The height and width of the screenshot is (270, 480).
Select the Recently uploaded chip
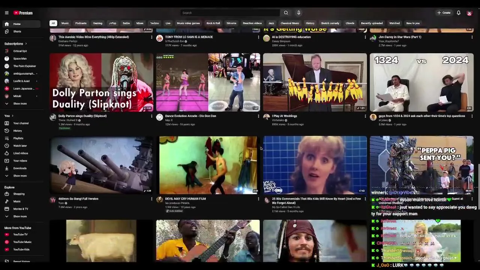coord(372,23)
